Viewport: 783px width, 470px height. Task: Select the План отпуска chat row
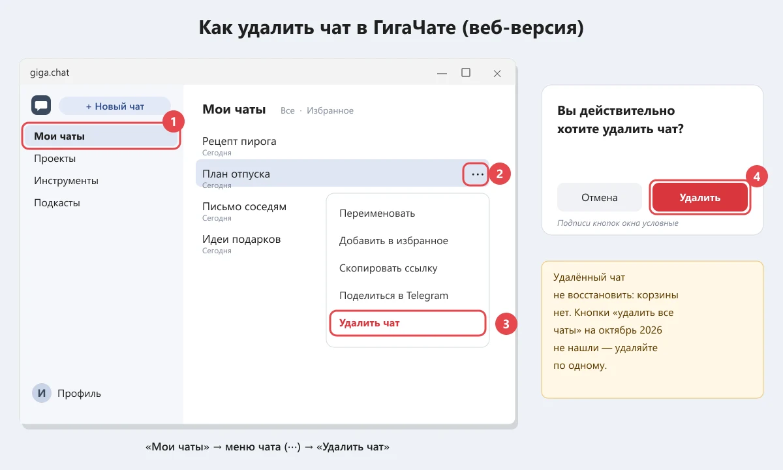click(343, 174)
